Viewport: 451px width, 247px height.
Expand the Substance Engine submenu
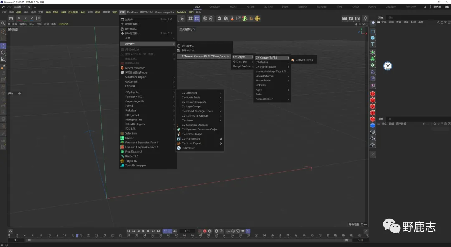[148, 77]
